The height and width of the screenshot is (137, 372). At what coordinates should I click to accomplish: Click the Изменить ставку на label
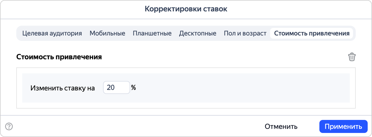[63, 88]
